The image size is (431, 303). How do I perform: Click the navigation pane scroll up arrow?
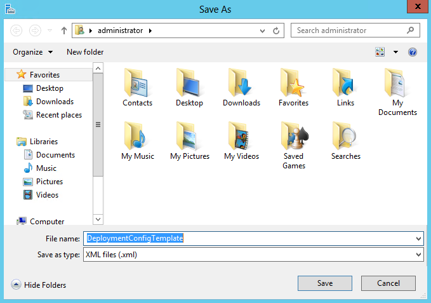pos(98,68)
